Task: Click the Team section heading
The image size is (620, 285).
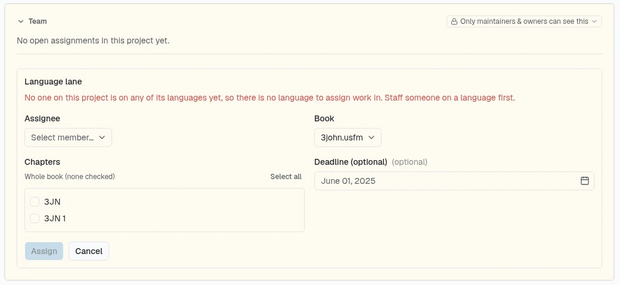Action: (38, 21)
